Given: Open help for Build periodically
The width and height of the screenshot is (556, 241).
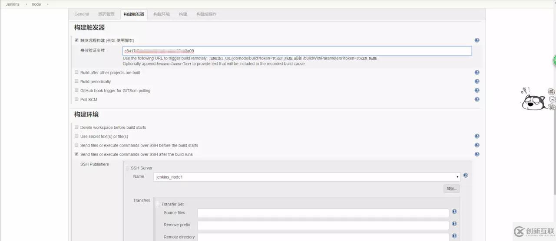Looking at the screenshot, I should click(x=477, y=81).
